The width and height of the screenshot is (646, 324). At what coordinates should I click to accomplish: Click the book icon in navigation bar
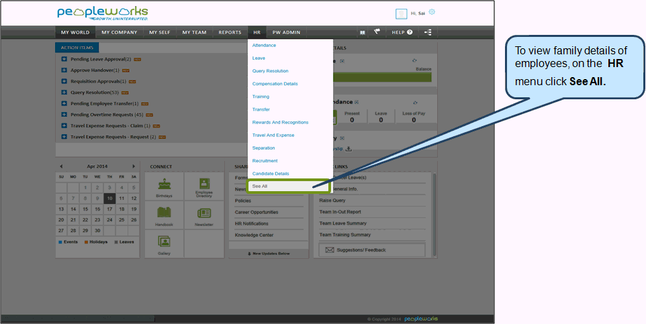point(362,32)
